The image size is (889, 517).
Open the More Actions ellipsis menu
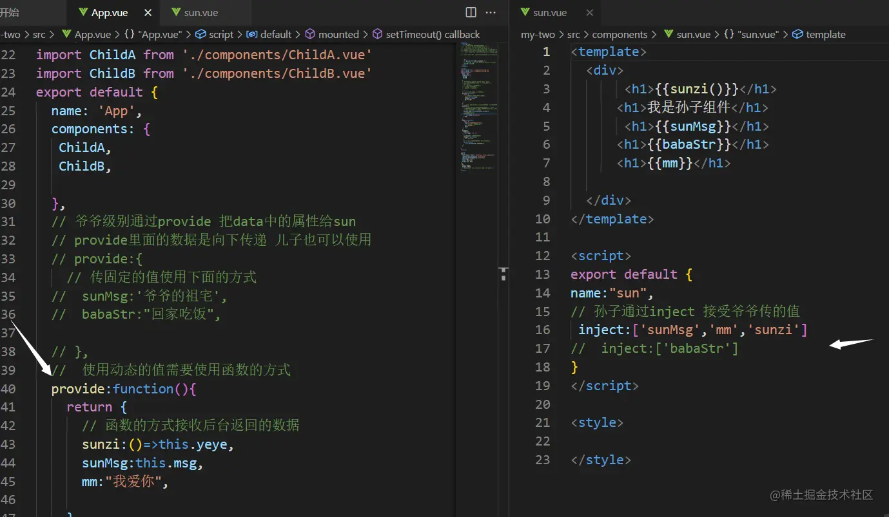click(491, 12)
